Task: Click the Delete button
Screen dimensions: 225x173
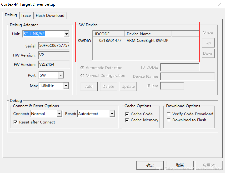Action: tap(109, 87)
